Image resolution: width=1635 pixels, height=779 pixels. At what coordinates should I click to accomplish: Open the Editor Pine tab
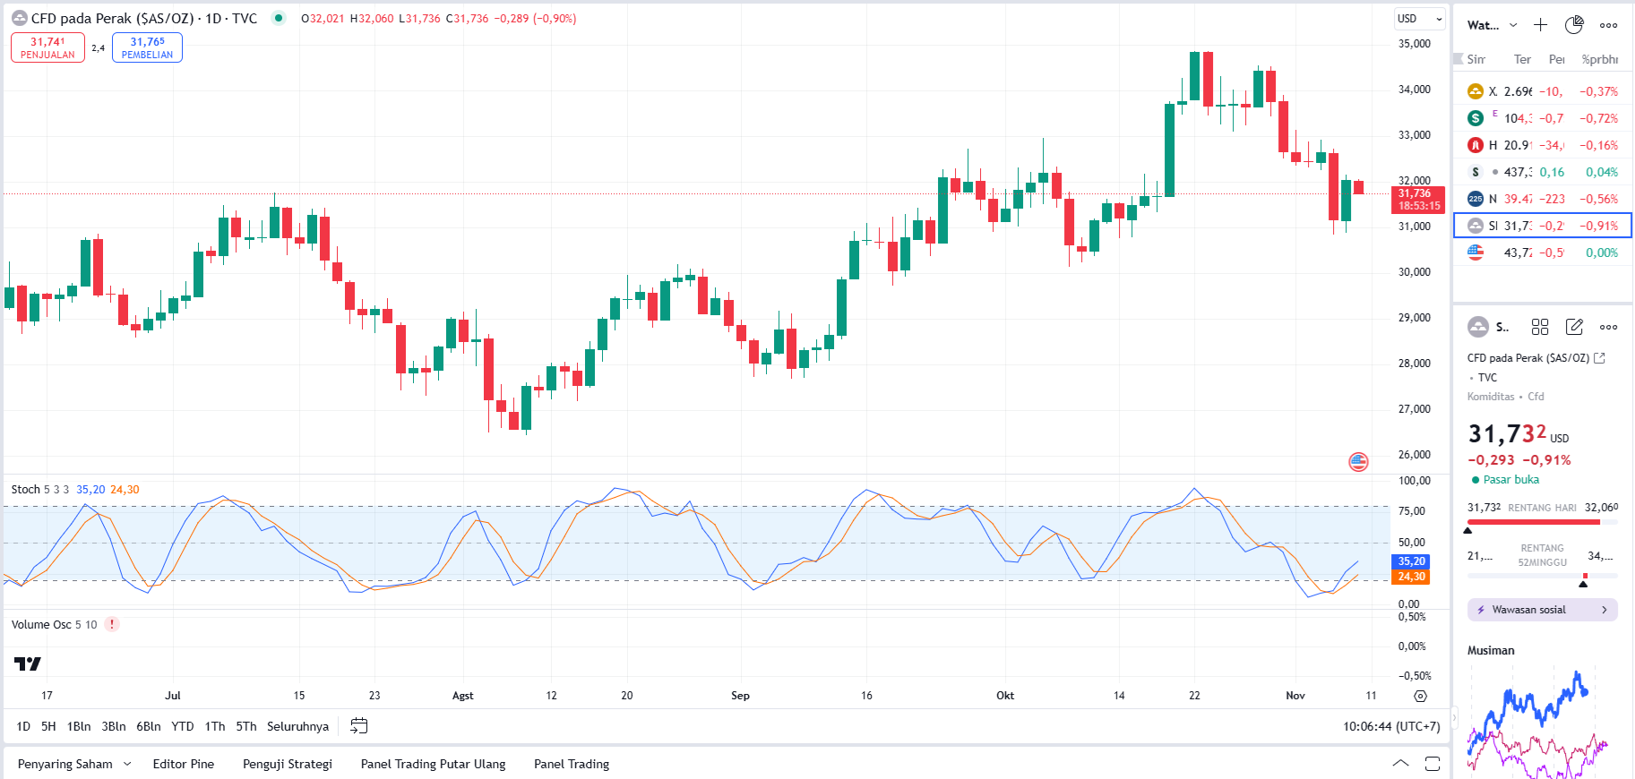184,764
